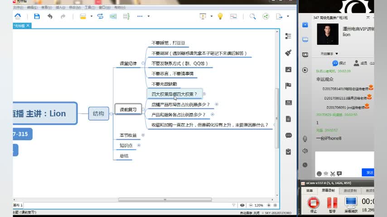Expand the 知识点 branch
Viewport: 387px width, 217px height.
coord(139,145)
